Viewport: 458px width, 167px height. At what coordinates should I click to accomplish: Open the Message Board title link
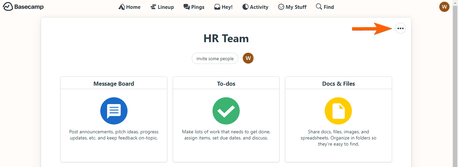114,84
